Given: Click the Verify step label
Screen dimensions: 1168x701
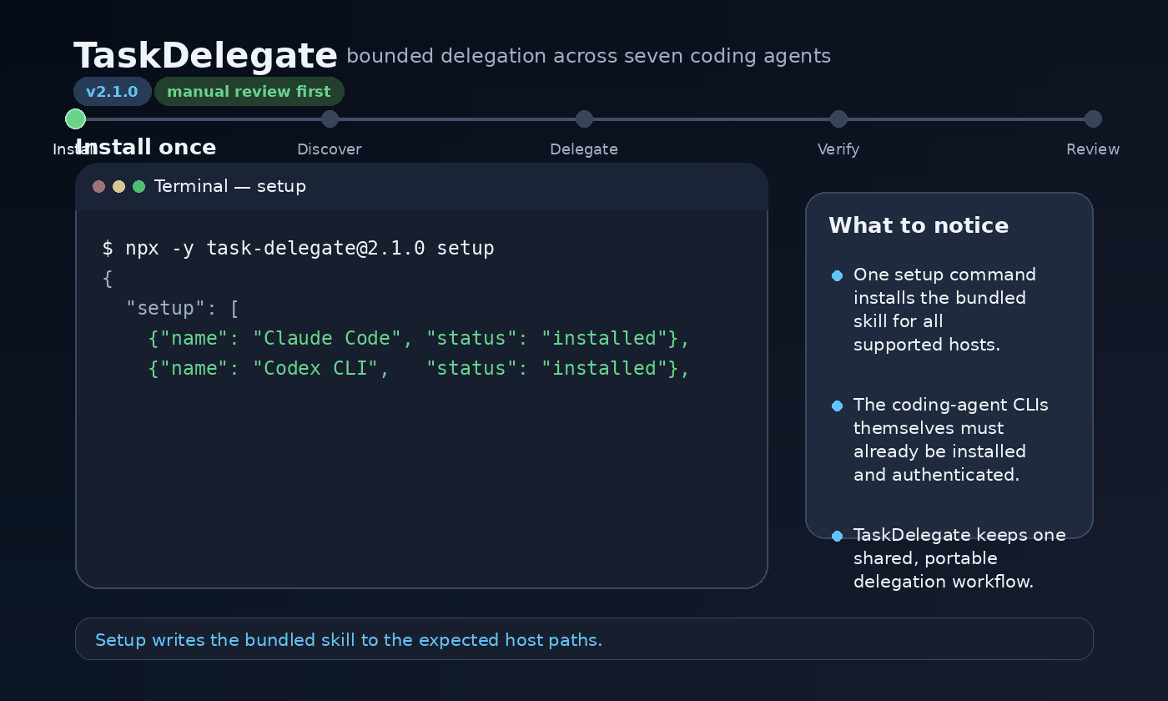Looking at the screenshot, I should 838,149.
